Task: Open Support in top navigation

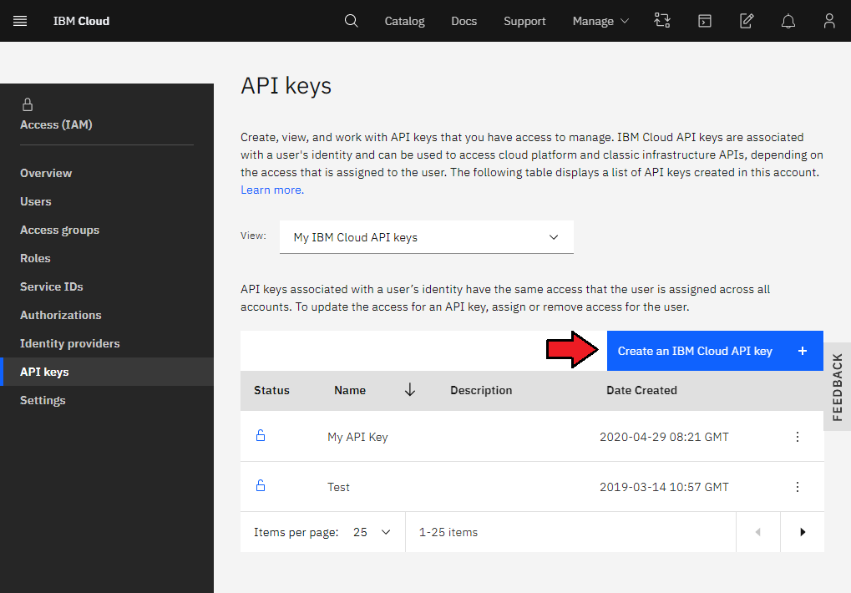Action: [524, 21]
